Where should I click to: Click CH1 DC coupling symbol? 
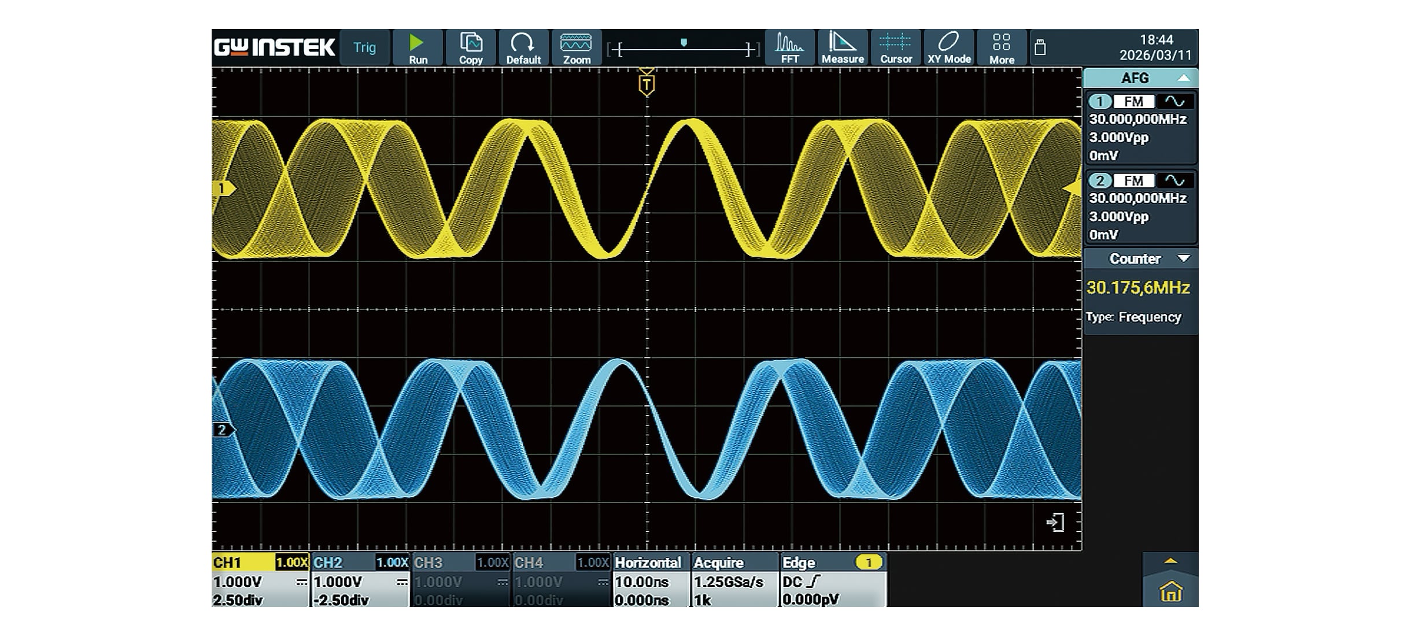[302, 583]
